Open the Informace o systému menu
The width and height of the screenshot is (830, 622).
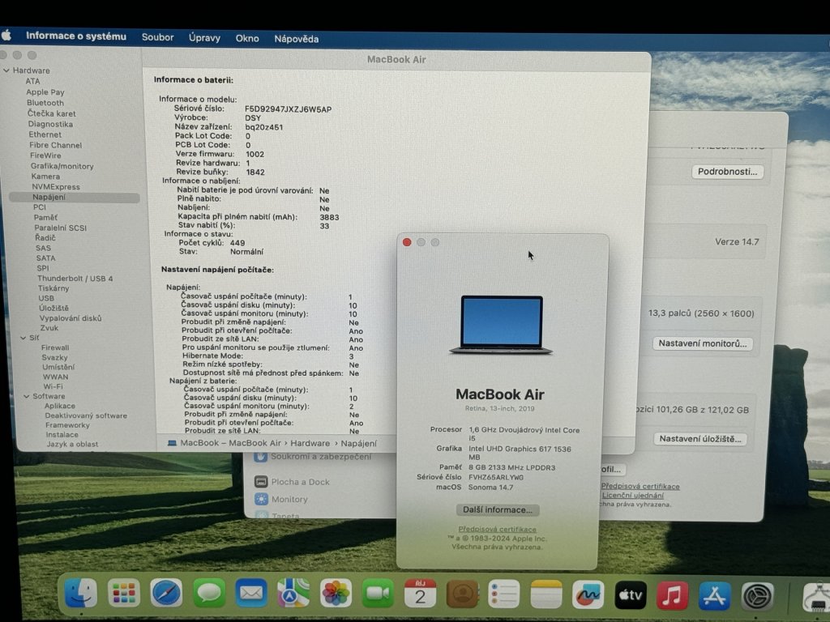[x=76, y=36]
